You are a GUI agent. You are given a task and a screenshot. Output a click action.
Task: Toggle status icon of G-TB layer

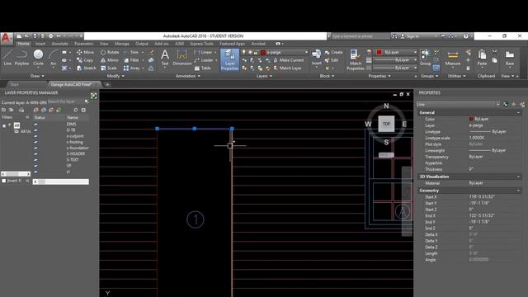pos(35,130)
